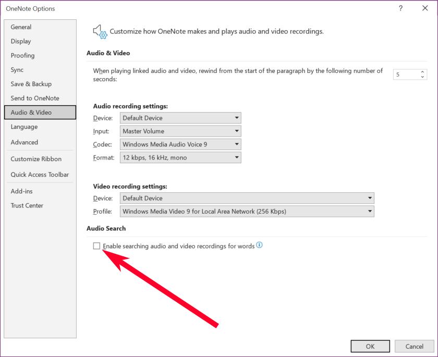The image size is (438, 357).
Task: Select the Advanced options category
Action: tap(26, 142)
